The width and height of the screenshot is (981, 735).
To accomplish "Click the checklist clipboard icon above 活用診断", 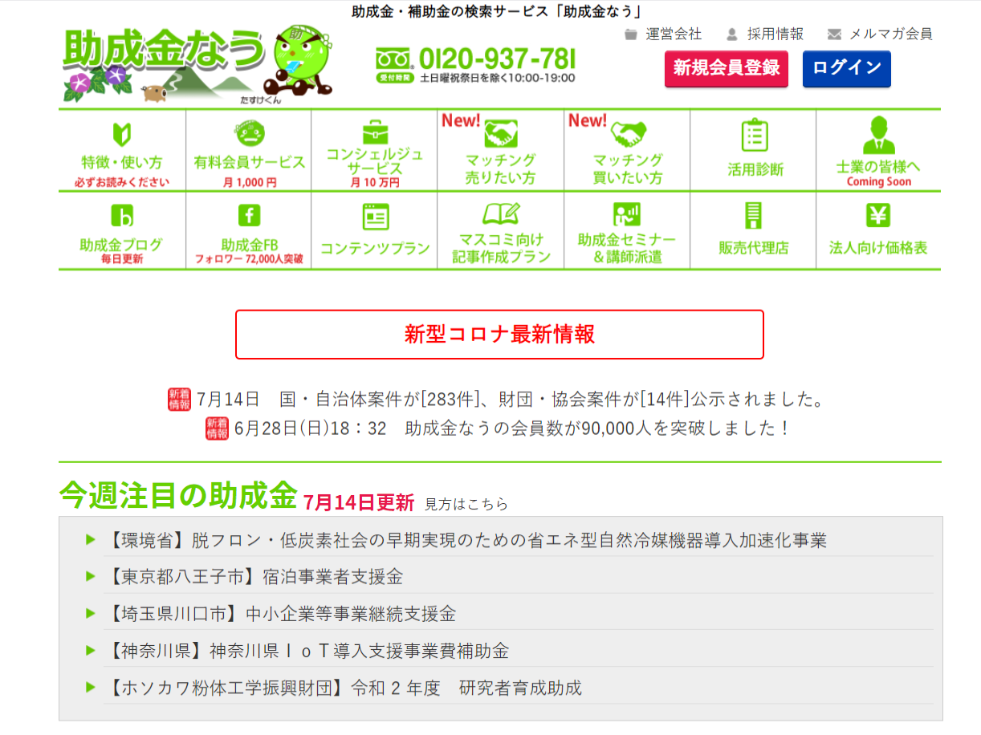I will tap(755, 135).
